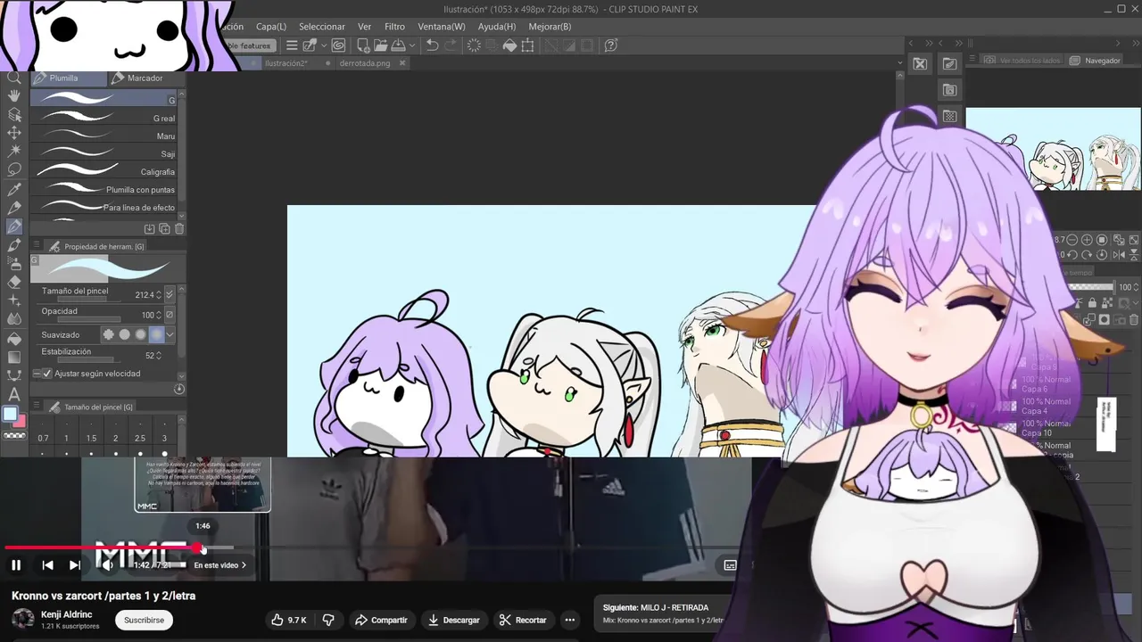The image size is (1142, 642).
Task: Select the Blend tool
Action: click(14, 318)
